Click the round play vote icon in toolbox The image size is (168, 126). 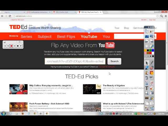(x=146, y=46)
